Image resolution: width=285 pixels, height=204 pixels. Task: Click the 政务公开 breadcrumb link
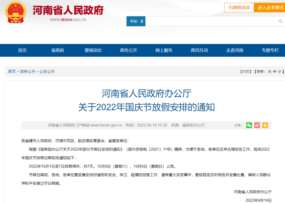[x=28, y=72]
